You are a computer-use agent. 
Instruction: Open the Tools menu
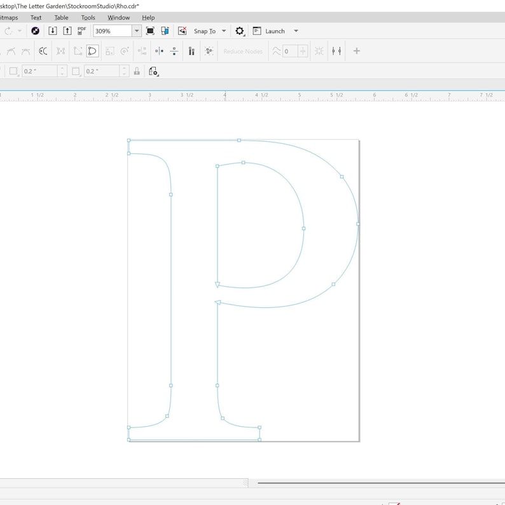point(88,17)
